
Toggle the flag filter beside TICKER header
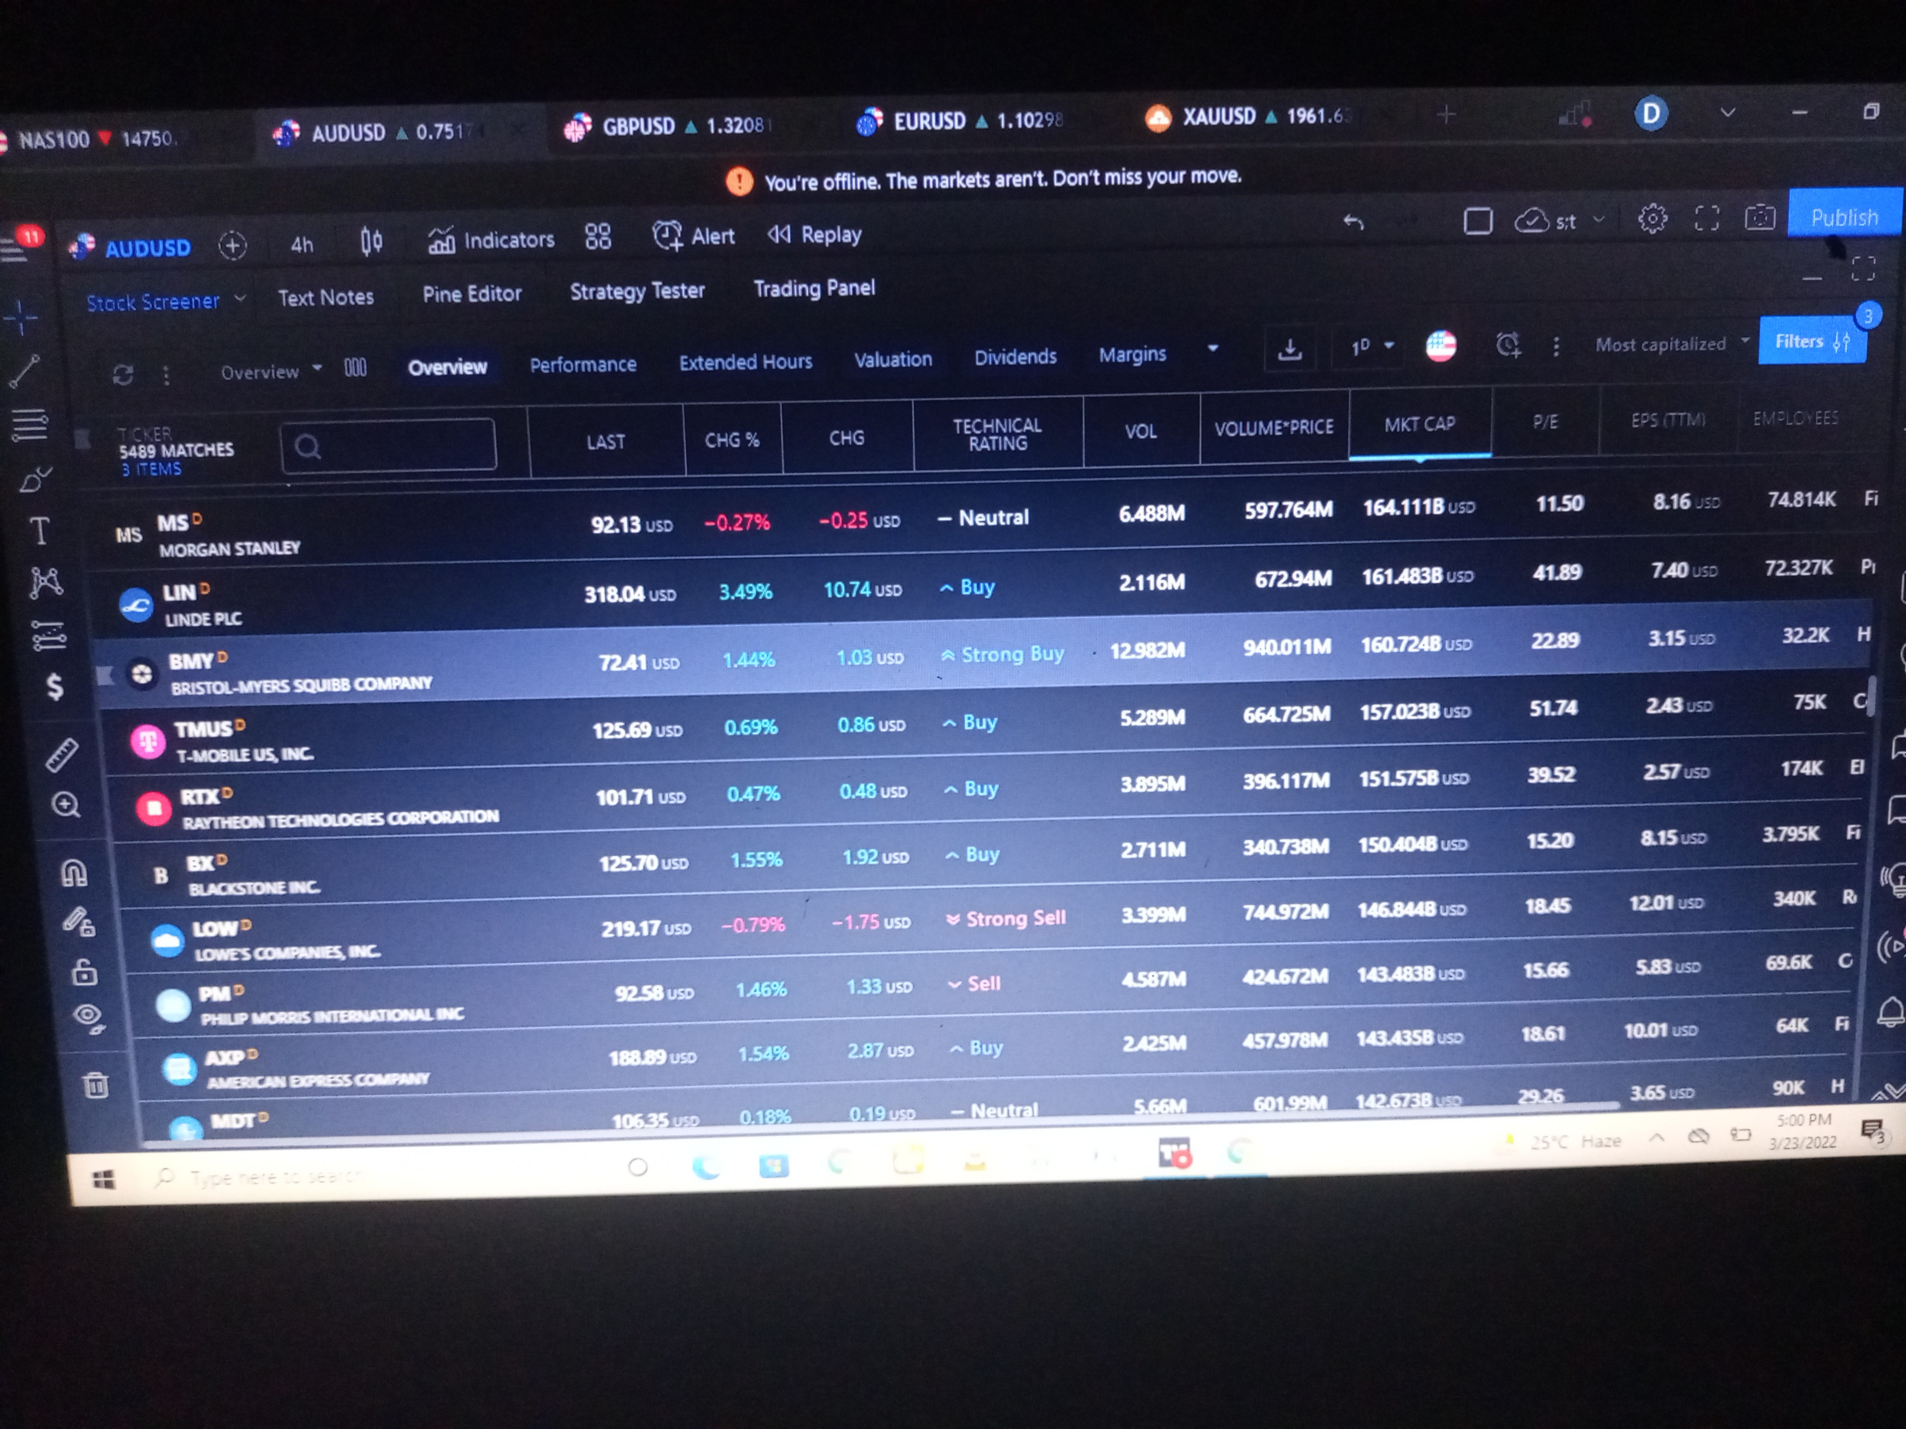click(x=83, y=439)
